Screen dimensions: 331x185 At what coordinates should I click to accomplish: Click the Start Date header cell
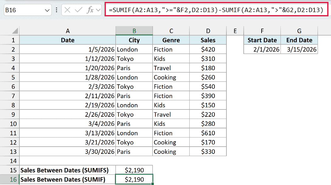coord(262,40)
